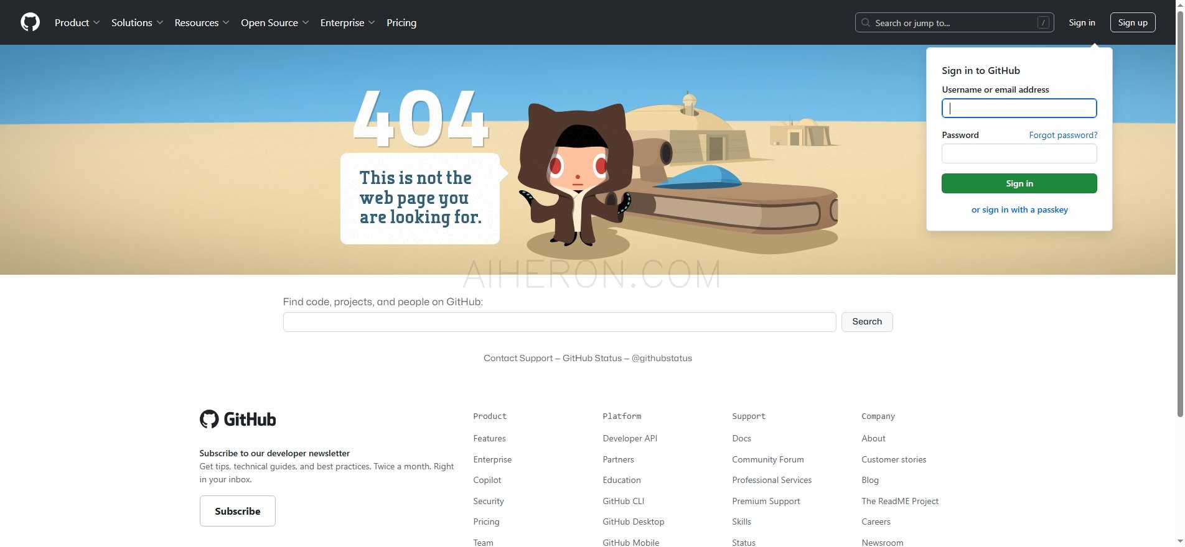Open the Open Source dropdown
The height and width of the screenshot is (547, 1185).
274,22
